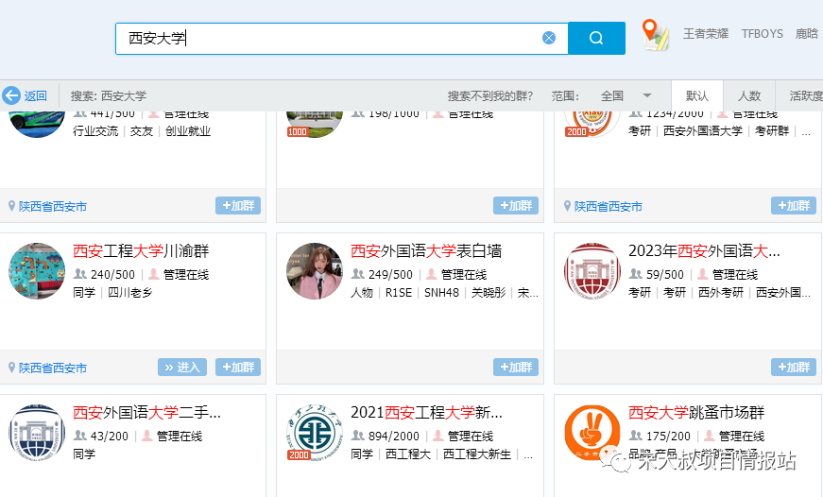Join the 198/1000 member group via +加群
The width and height of the screenshot is (823, 497).
[515, 206]
